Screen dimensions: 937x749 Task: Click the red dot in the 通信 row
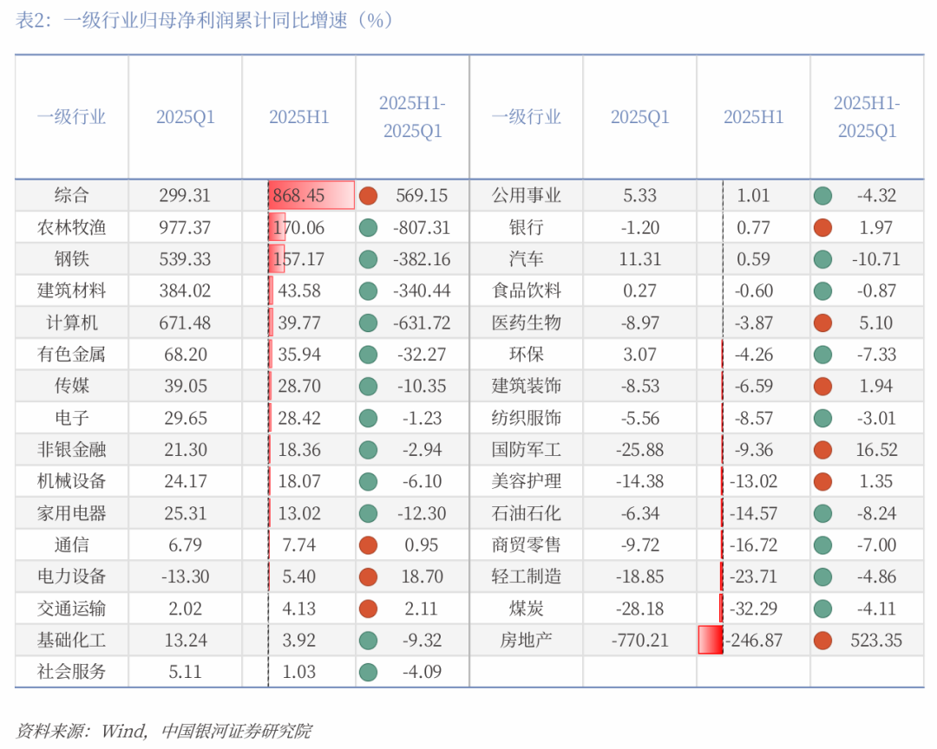(368, 544)
